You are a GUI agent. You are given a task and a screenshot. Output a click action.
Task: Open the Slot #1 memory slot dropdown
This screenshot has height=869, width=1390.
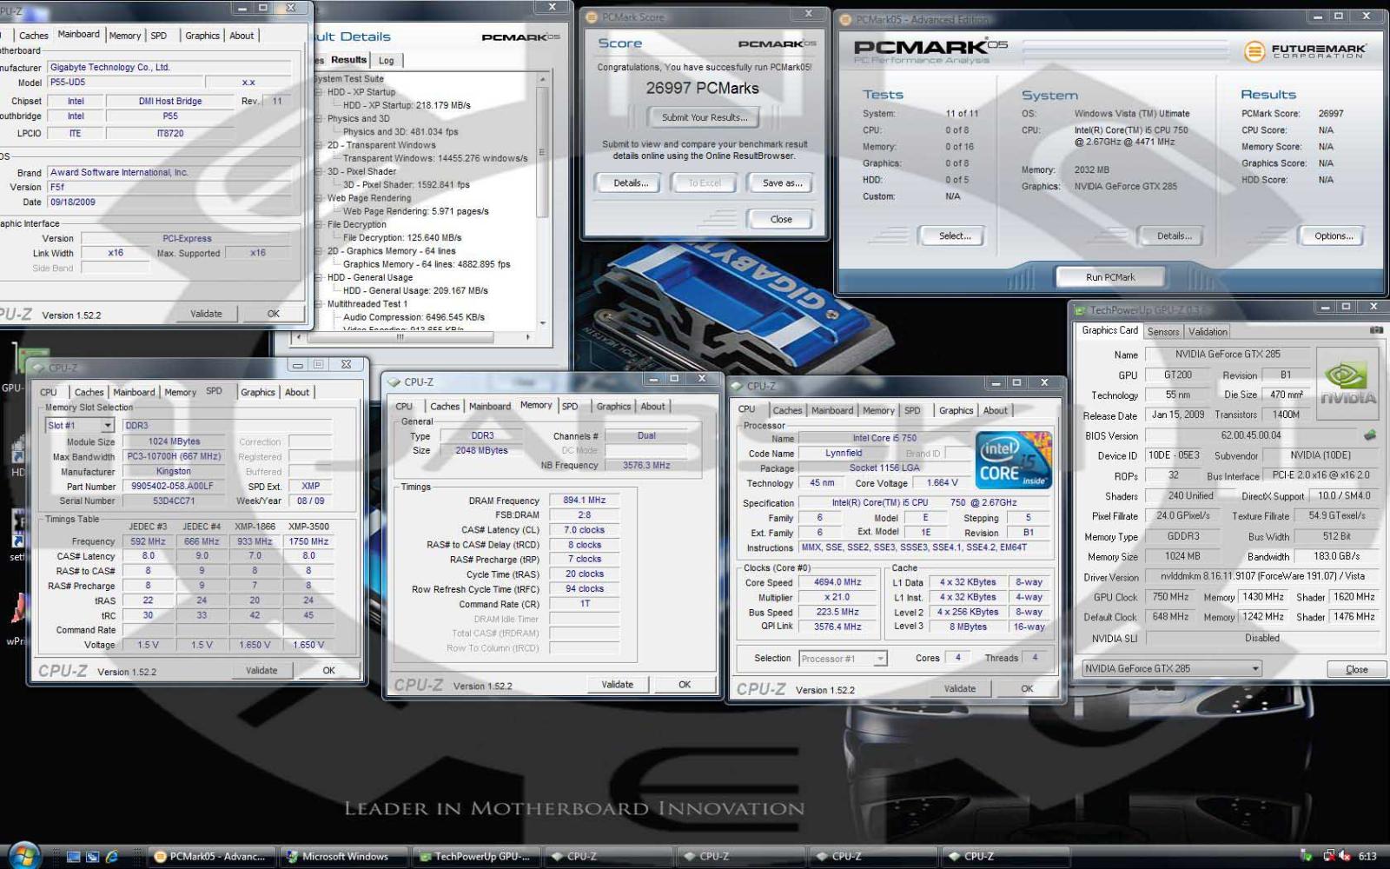click(x=108, y=426)
